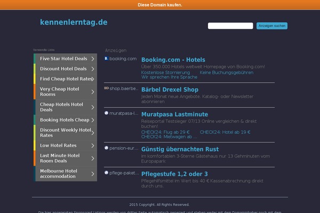The width and height of the screenshot is (320, 213).
Task: Click the Anzeigen label above ads
Action: click(x=116, y=51)
